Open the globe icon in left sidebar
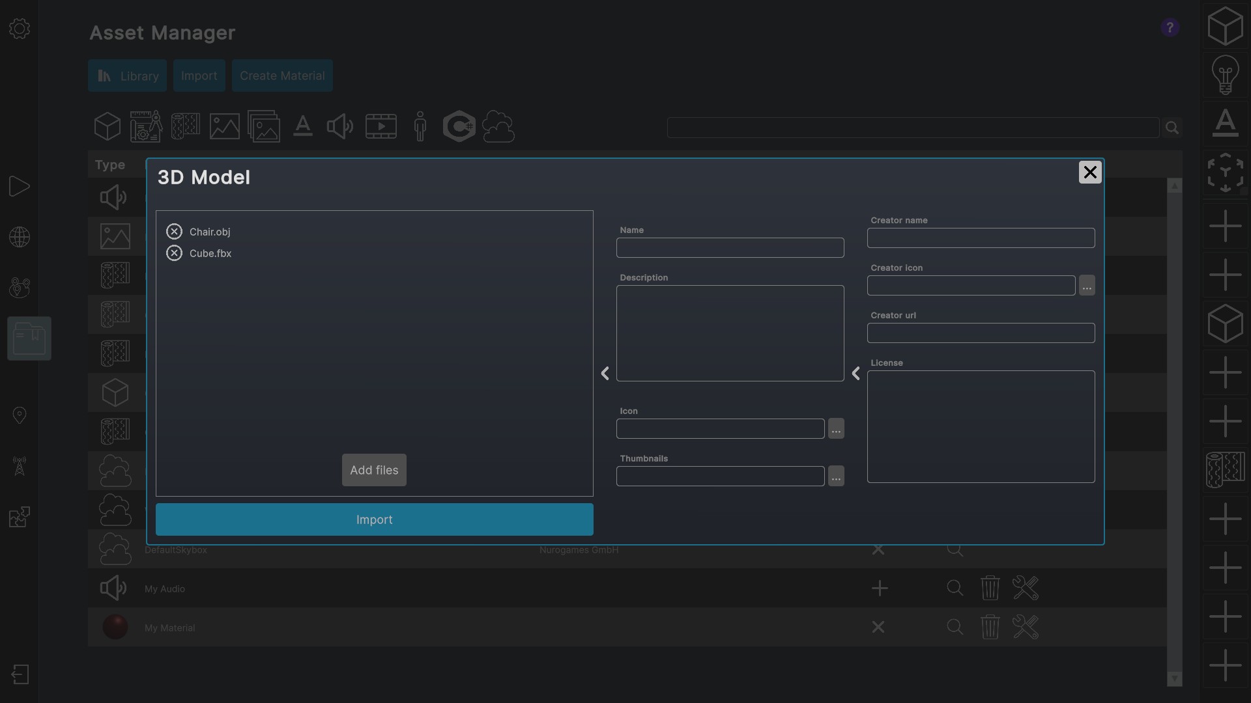This screenshot has width=1251, height=703. (20, 237)
